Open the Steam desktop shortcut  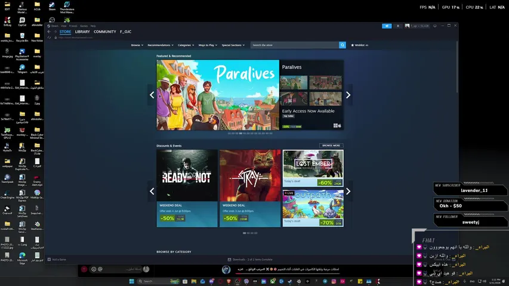tap(52, 6)
